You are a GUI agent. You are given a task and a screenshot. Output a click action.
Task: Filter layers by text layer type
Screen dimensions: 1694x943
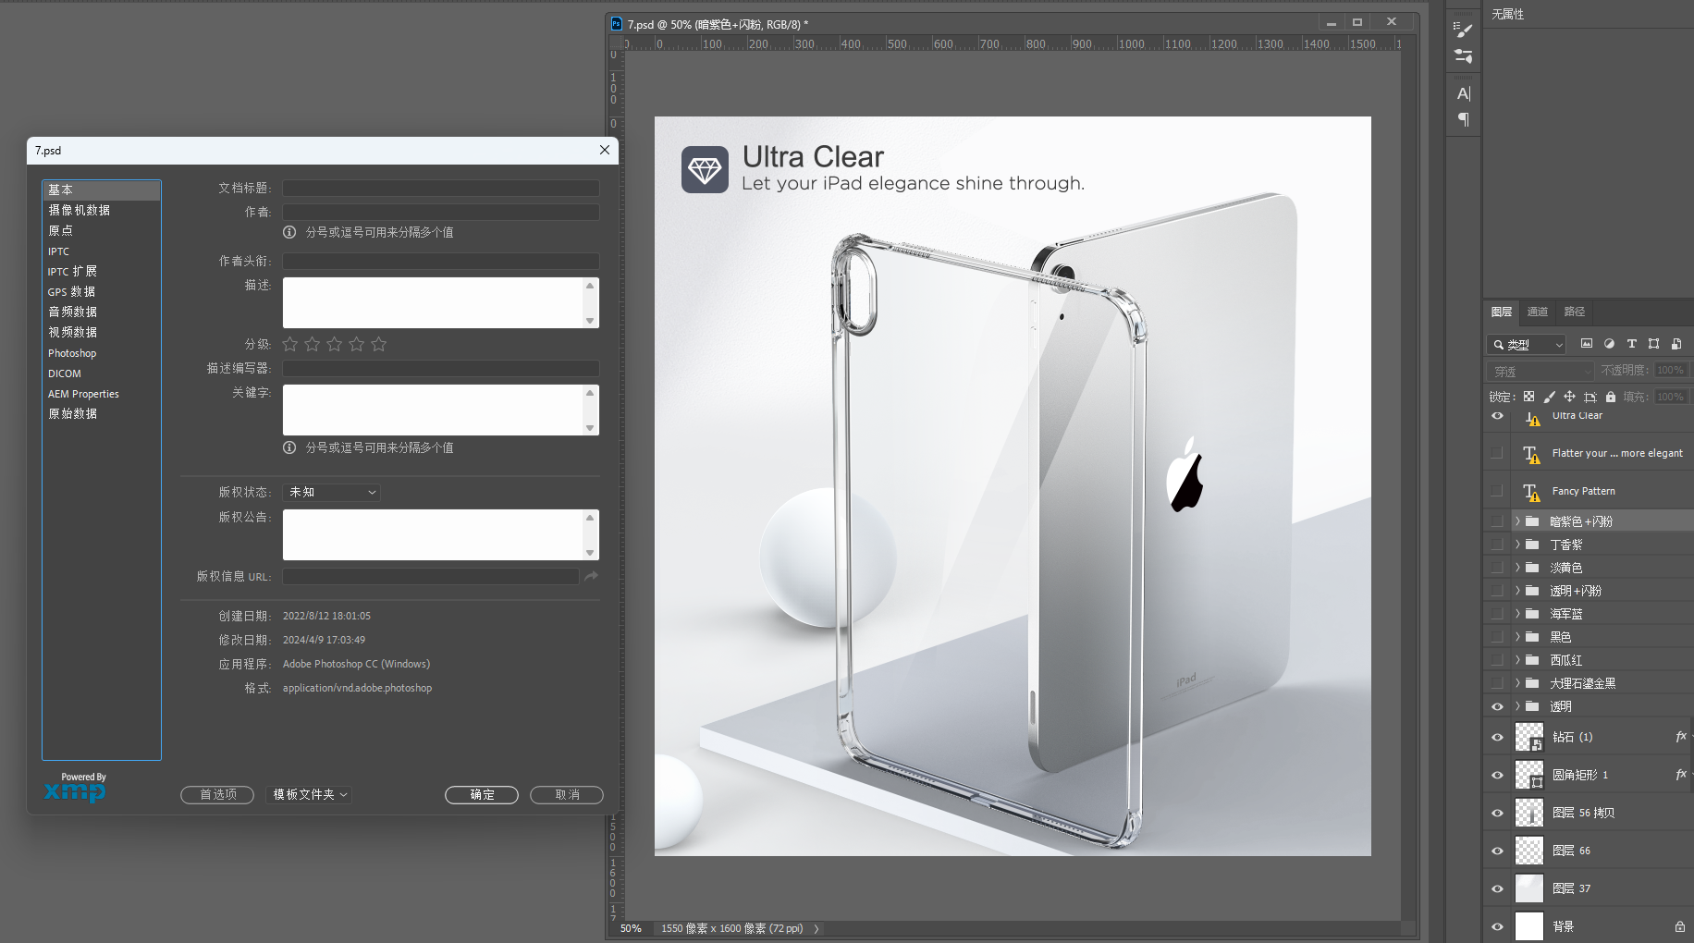1631,344
